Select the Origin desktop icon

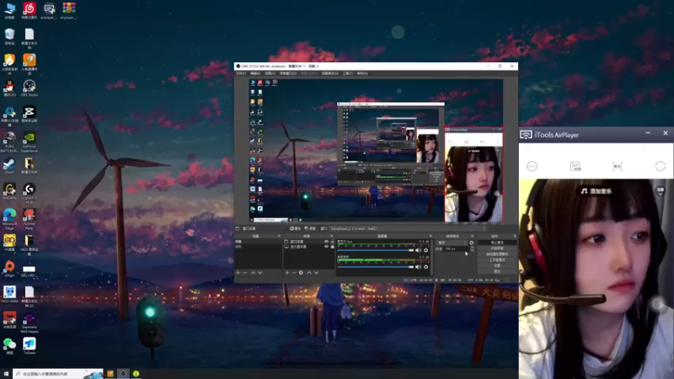pyautogui.click(x=9, y=269)
